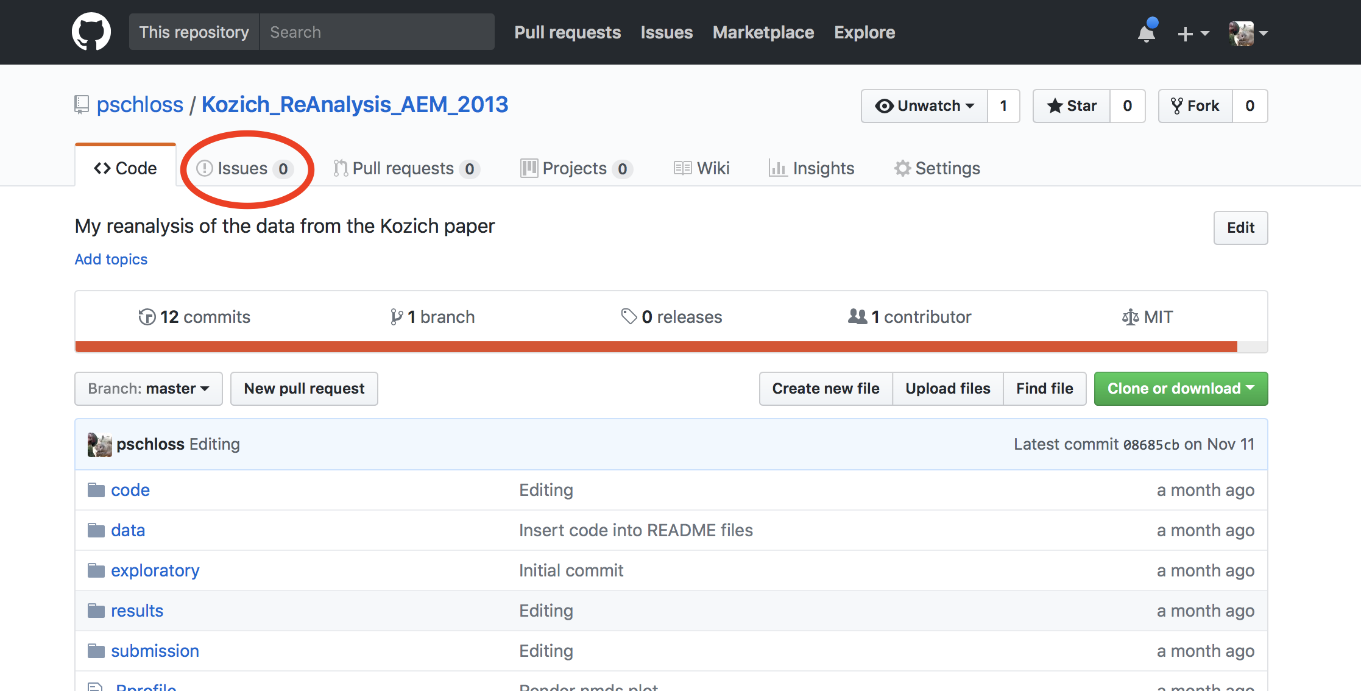View the 12 commits history

(194, 317)
